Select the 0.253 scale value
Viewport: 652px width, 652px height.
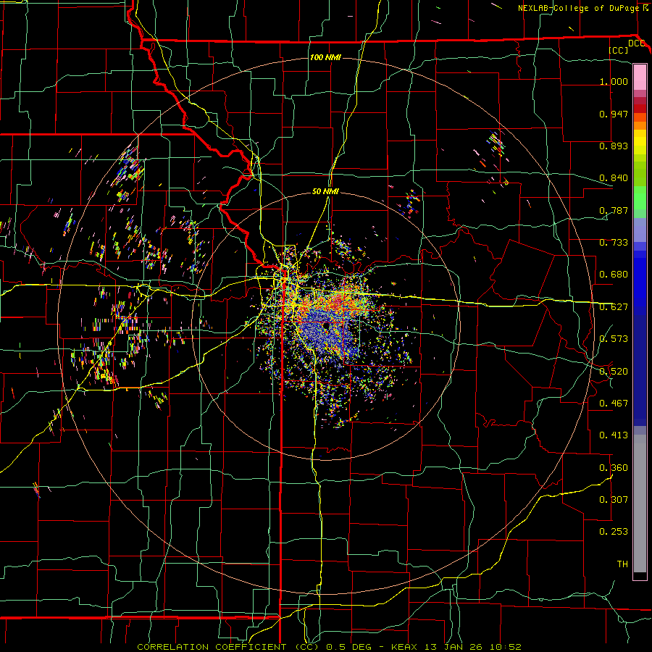click(x=614, y=532)
